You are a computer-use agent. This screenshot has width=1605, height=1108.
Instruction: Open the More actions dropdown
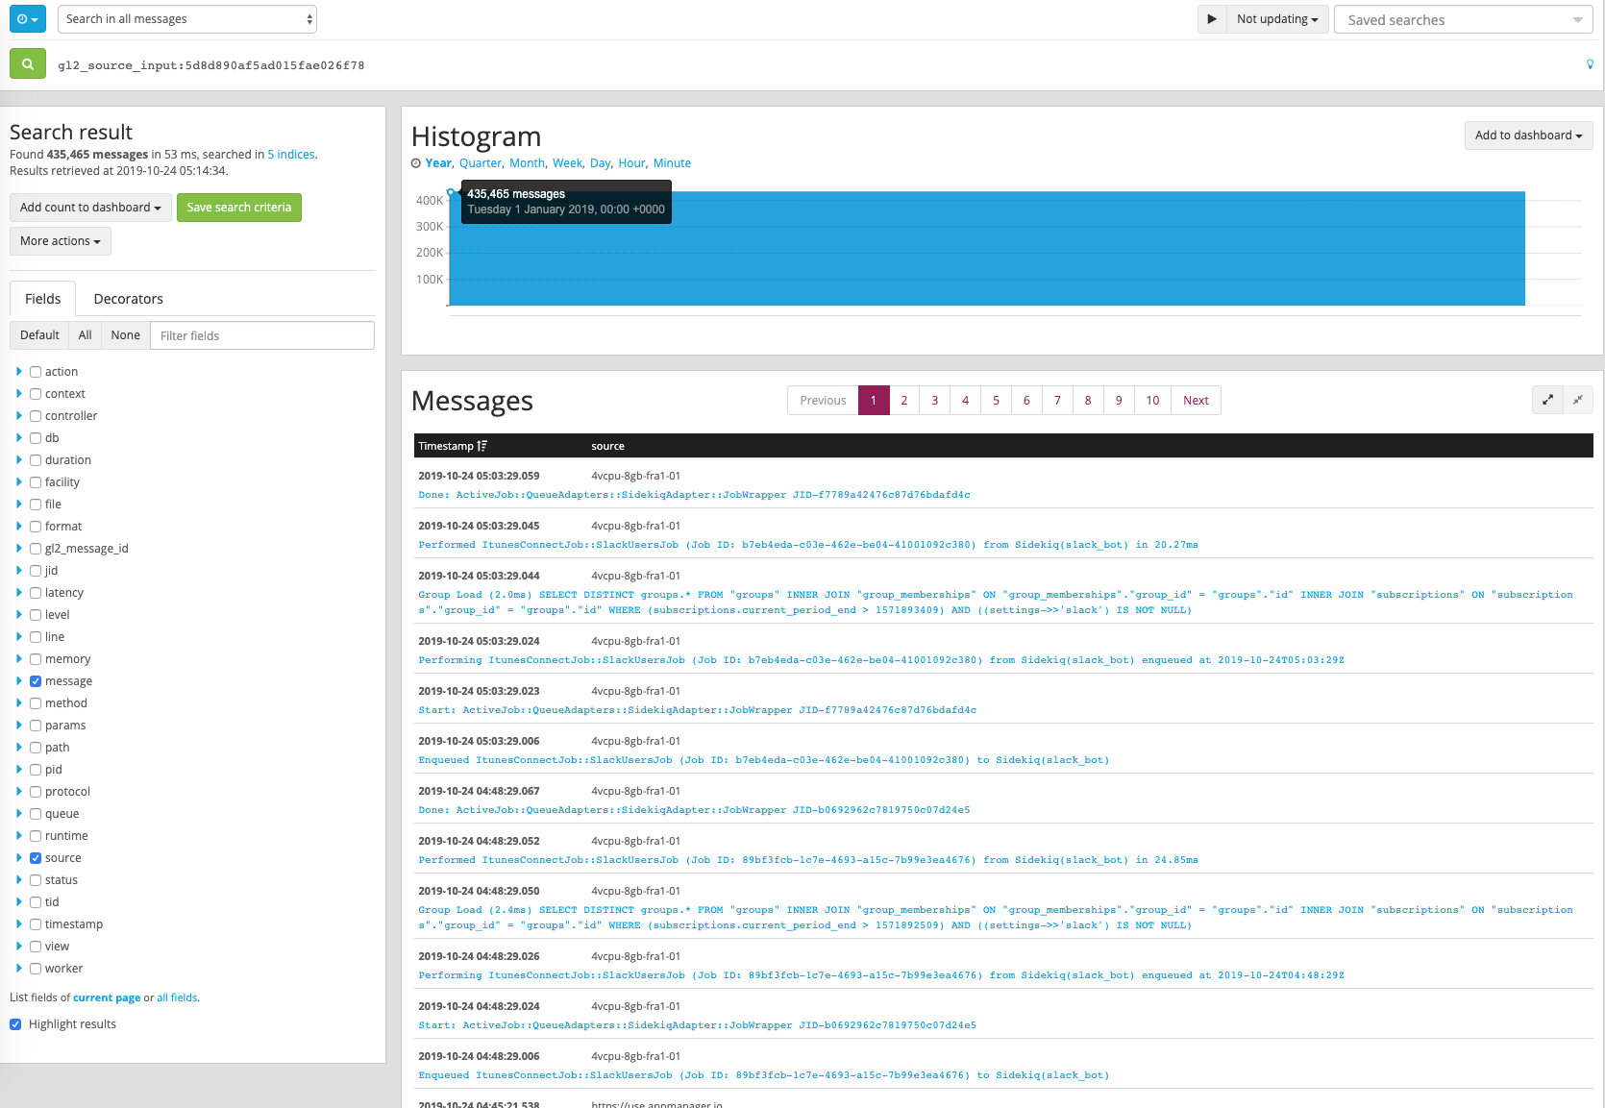pyautogui.click(x=60, y=240)
